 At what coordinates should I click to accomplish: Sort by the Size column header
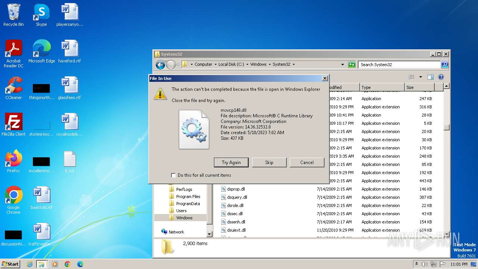tap(419, 87)
